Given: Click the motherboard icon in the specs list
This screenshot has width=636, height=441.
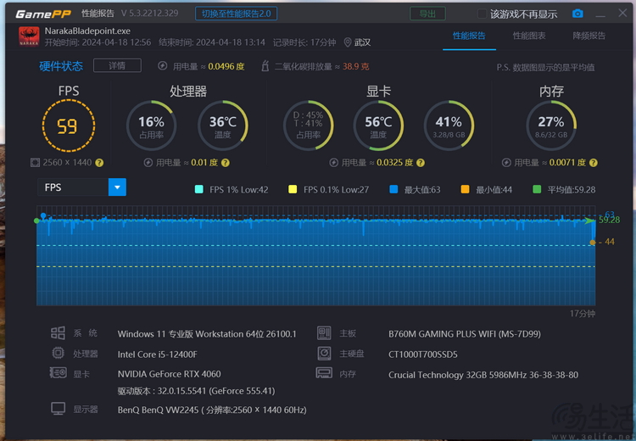Looking at the screenshot, I should pyautogui.click(x=324, y=333).
